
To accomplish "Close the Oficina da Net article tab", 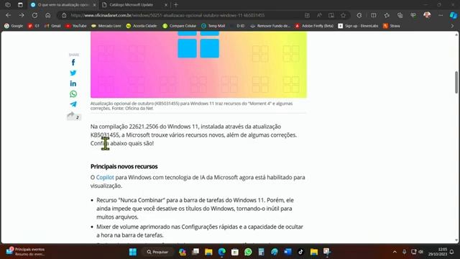I will pos(94,5).
